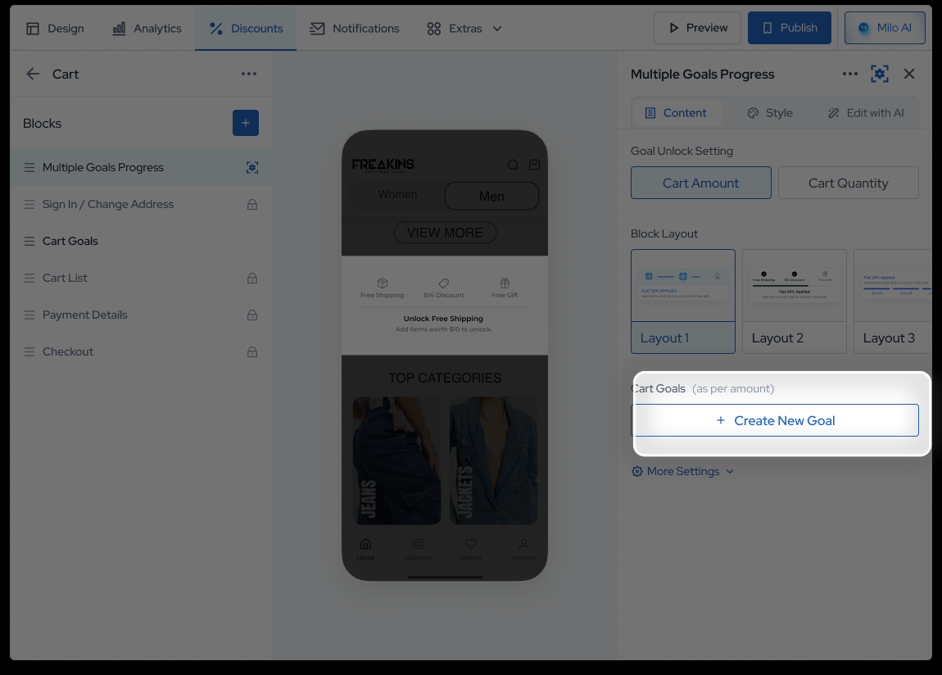Click lock icon on Checkout row
942x675 pixels.
252,352
